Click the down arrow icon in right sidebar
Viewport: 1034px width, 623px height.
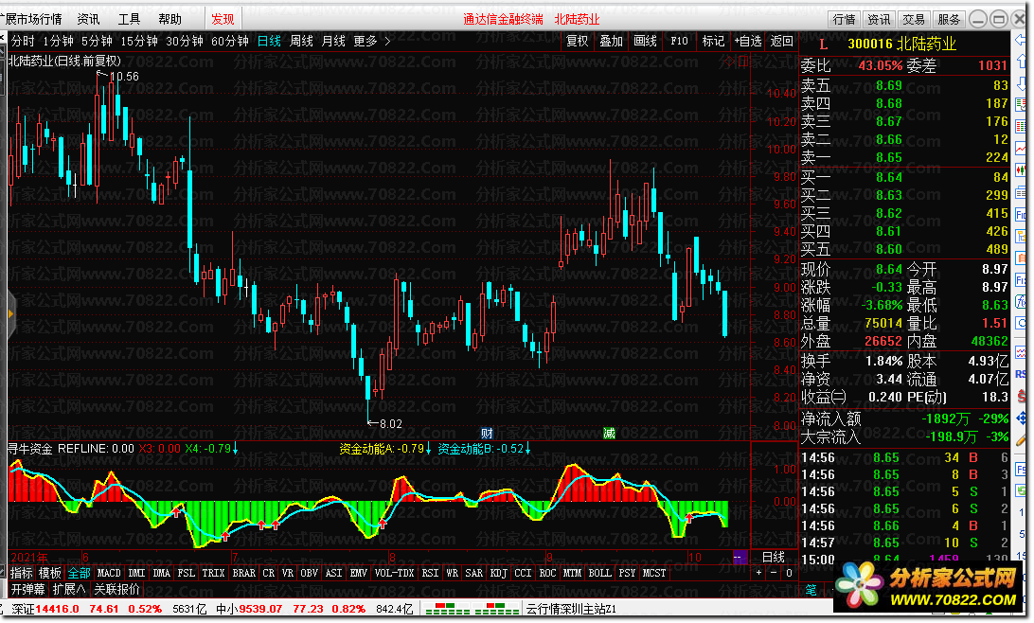[x=1021, y=83]
